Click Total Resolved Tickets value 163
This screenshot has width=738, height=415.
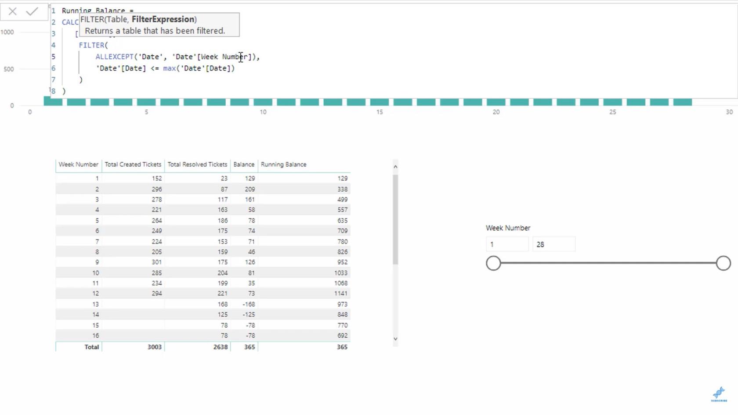point(223,210)
